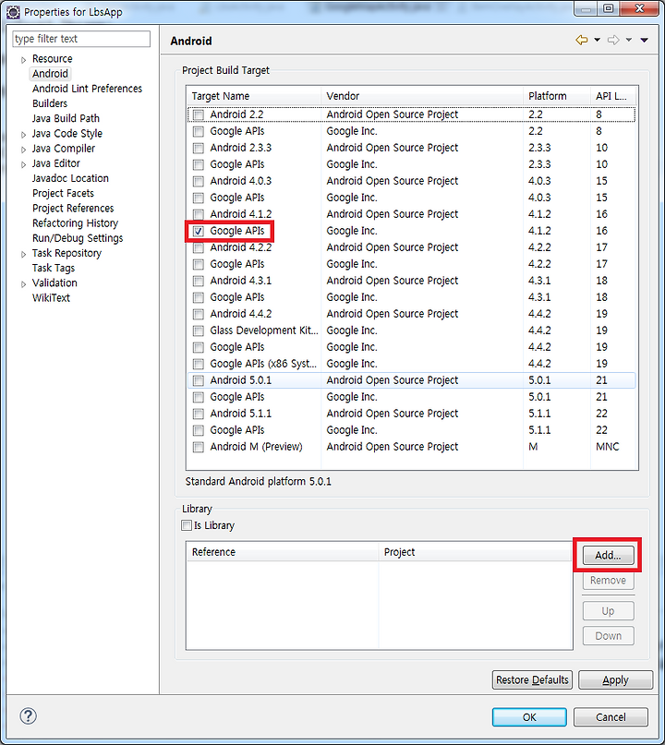This screenshot has height=745, width=665.
Task: Select WikiText entry
Action: point(51,298)
